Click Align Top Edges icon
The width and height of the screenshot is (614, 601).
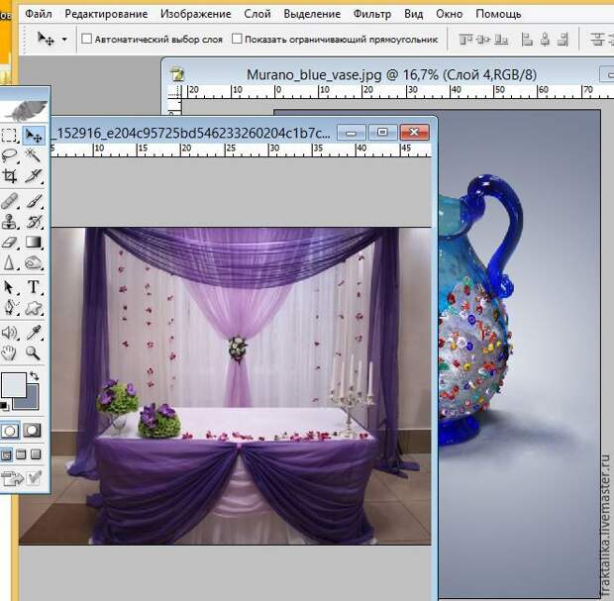click(x=465, y=40)
